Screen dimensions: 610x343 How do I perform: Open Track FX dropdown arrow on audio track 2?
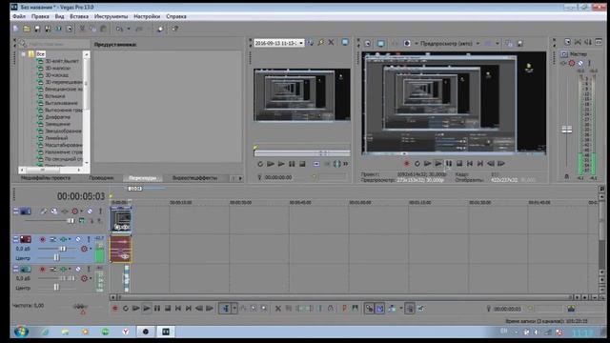click(70, 239)
